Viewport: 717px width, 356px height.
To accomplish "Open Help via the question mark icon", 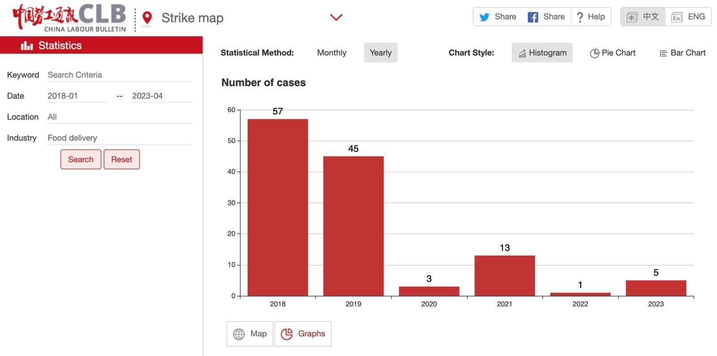I will coord(580,17).
